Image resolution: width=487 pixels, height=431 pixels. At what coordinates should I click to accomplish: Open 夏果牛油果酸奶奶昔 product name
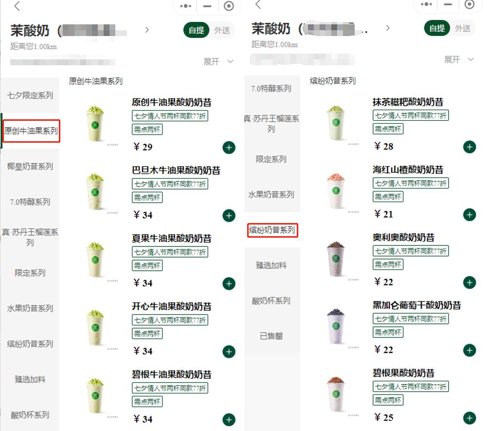[x=172, y=239]
